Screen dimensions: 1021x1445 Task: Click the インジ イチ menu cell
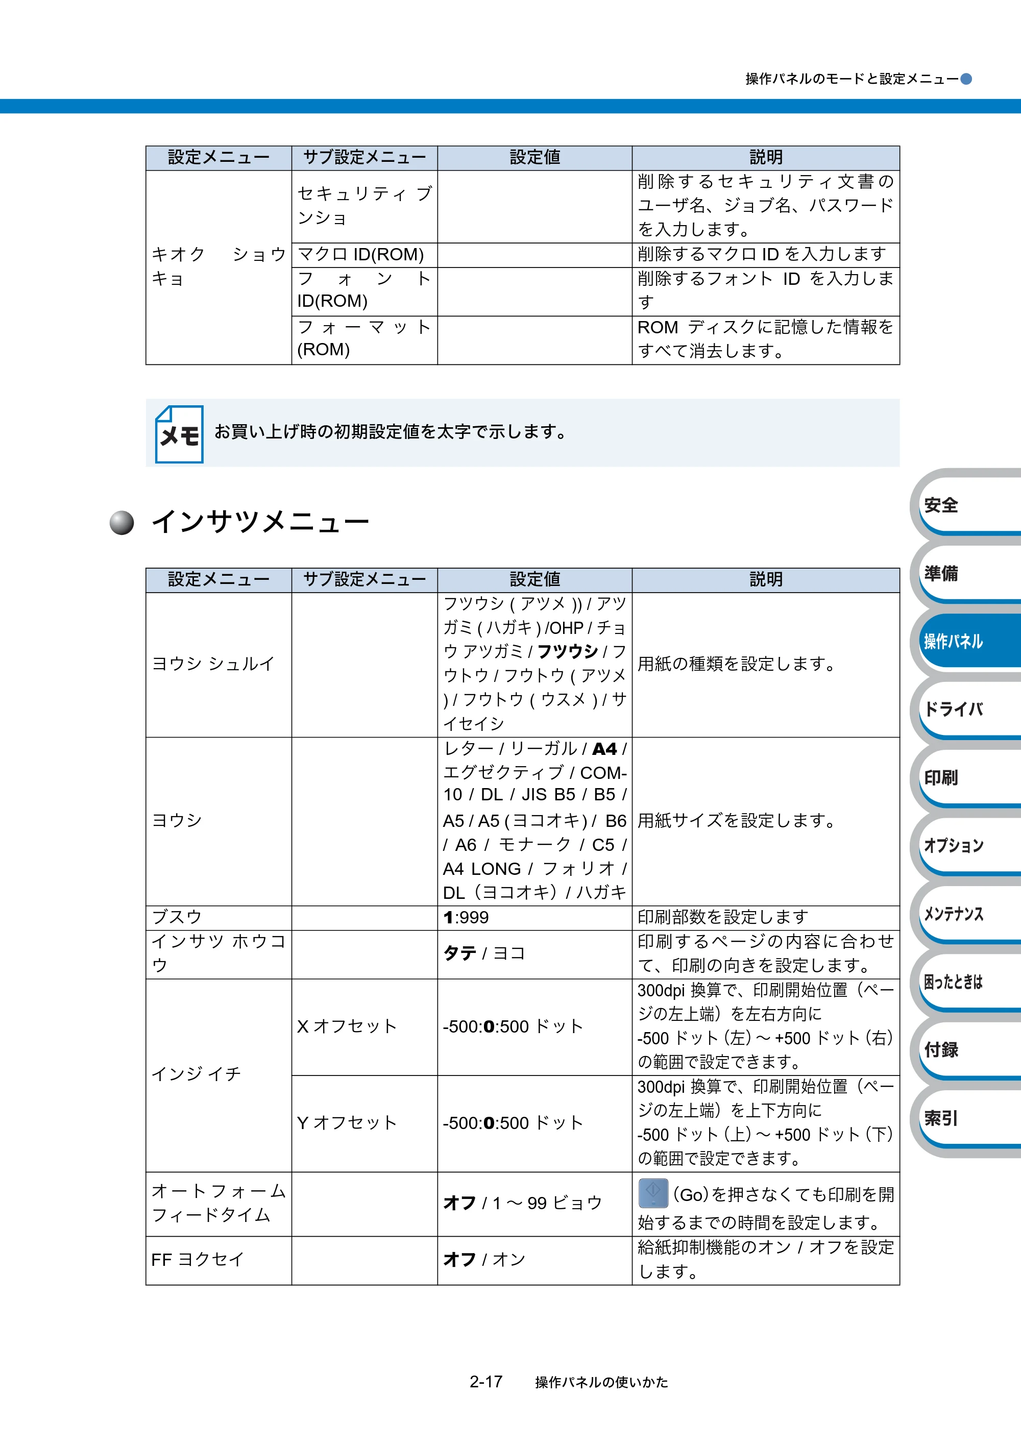(x=219, y=1075)
